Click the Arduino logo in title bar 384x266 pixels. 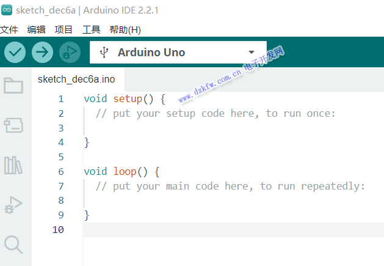(x=7, y=10)
